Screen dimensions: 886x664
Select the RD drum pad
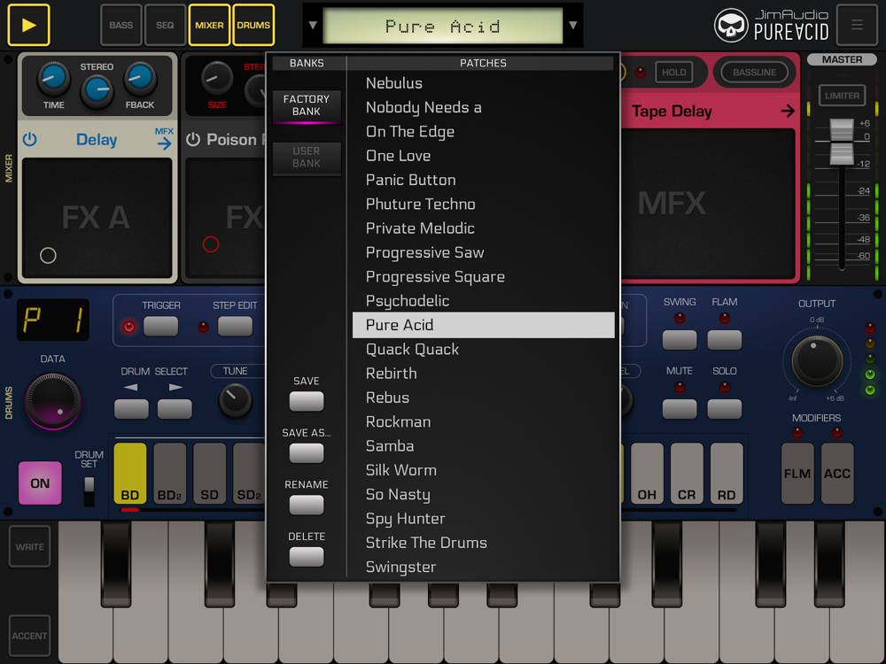point(727,473)
